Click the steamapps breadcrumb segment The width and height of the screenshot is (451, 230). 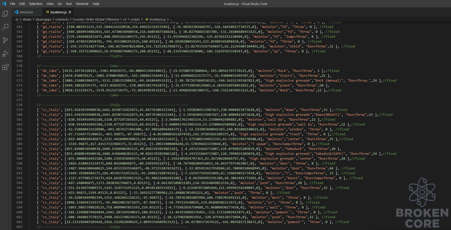click(x=43, y=19)
